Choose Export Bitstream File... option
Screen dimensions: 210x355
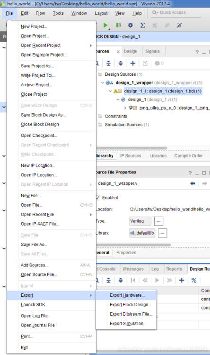pos(126,314)
